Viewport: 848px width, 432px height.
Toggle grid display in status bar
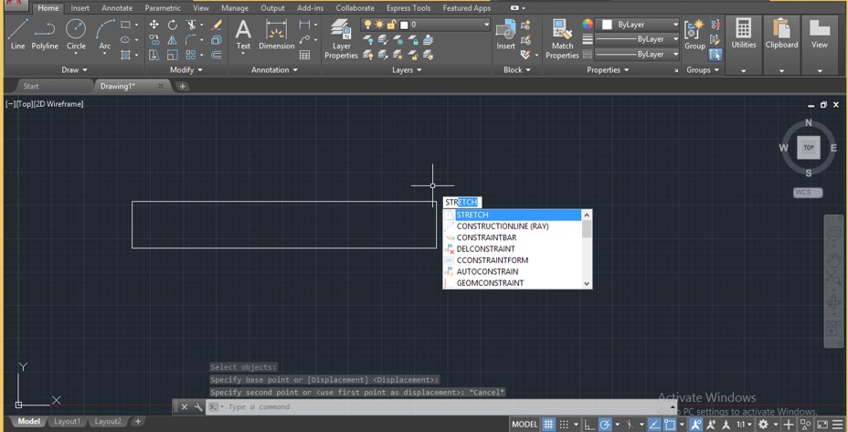pos(548,425)
